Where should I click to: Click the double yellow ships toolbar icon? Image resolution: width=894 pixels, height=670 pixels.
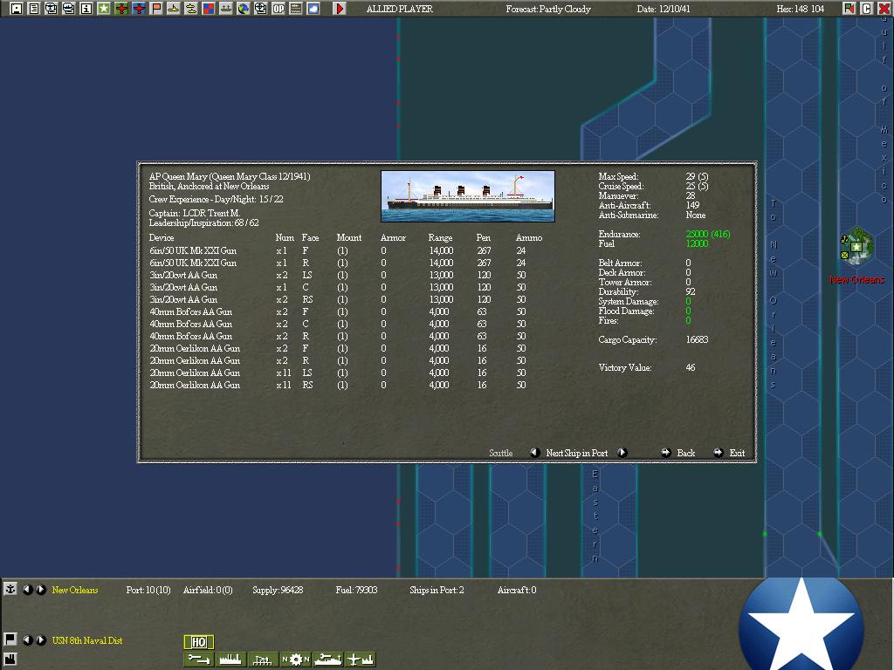[191, 9]
